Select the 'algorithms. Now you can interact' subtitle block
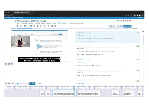Viewport: 149px width, 111px height. coord(89,93)
